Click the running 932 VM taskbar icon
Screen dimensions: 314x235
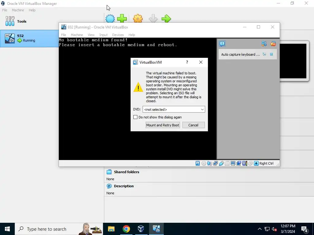coord(156,229)
